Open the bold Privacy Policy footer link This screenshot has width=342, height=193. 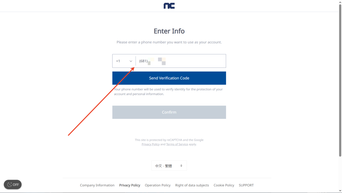(130, 185)
